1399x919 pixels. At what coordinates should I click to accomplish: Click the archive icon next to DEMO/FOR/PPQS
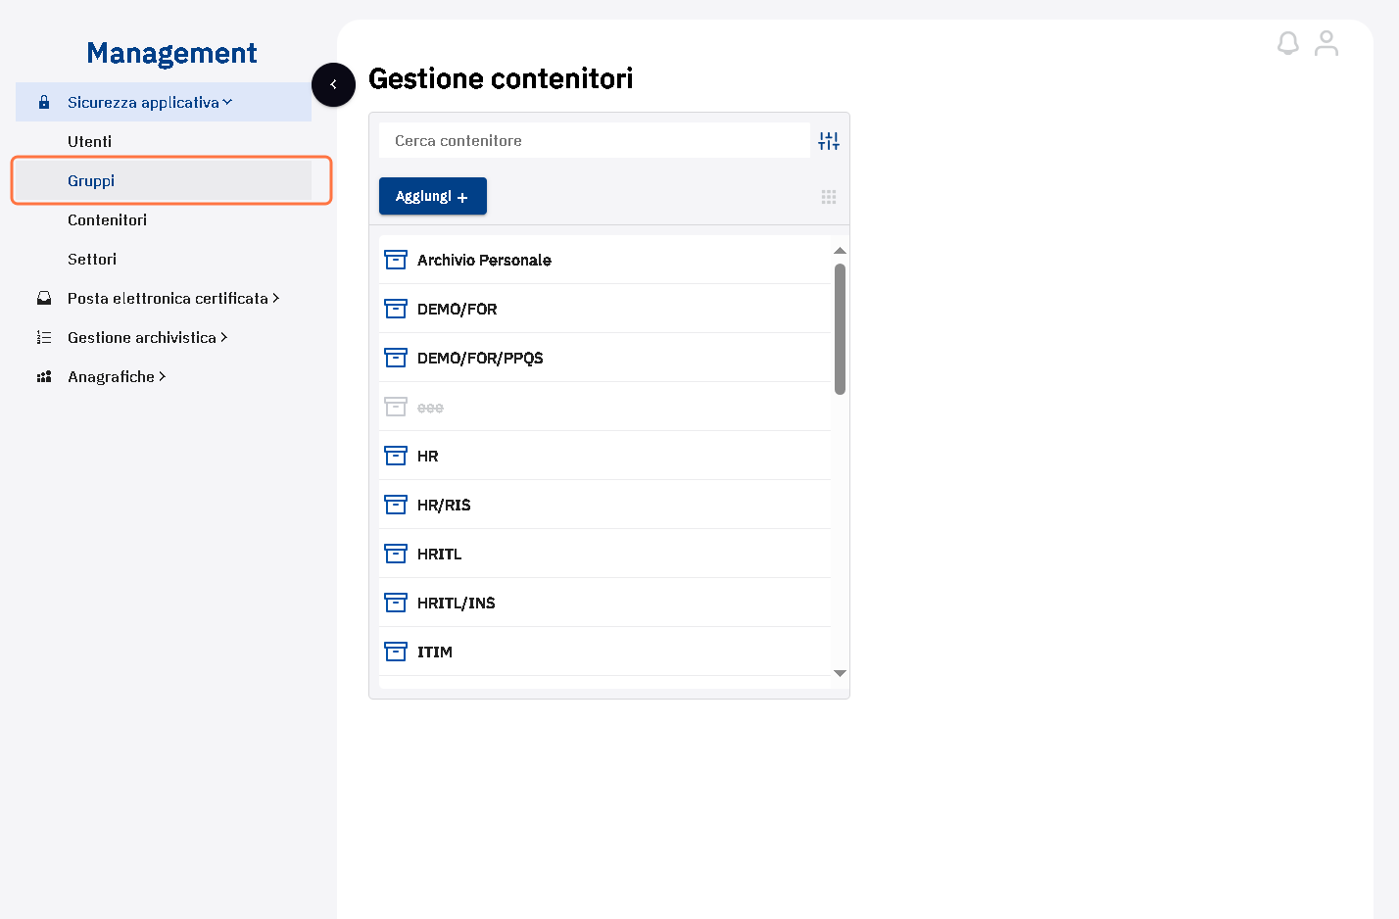396,358
